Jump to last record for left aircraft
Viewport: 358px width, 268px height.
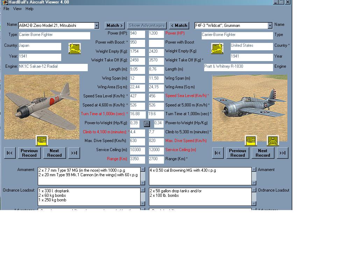[74, 153]
